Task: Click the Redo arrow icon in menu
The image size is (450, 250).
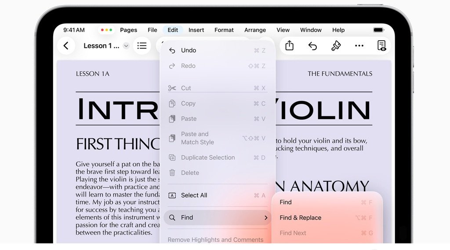Action: 172,66
